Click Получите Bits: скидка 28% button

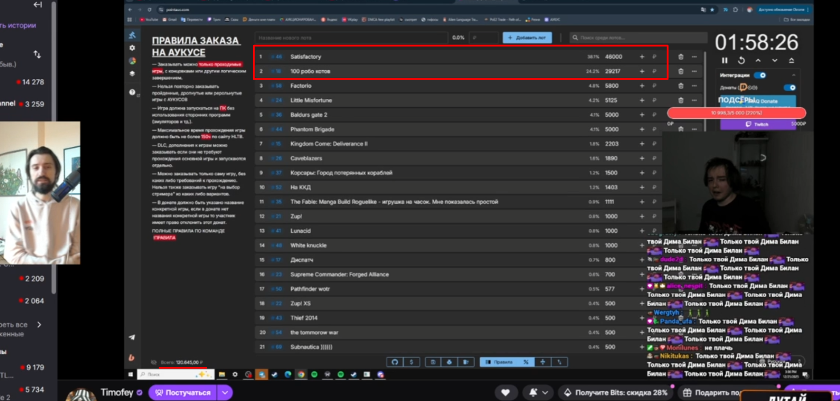(x=617, y=393)
